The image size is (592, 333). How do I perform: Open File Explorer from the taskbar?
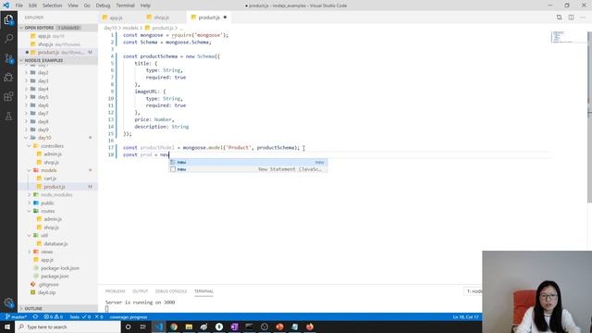pyautogui.click(x=189, y=327)
